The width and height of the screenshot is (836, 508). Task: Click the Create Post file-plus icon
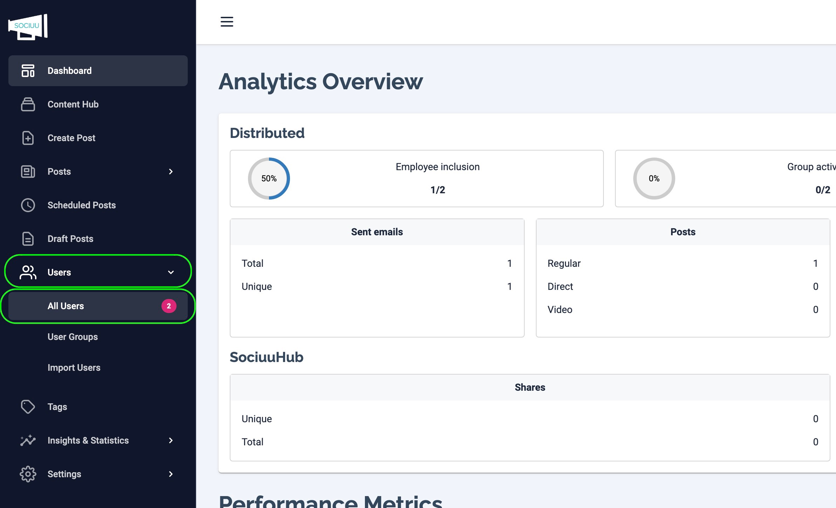28,138
